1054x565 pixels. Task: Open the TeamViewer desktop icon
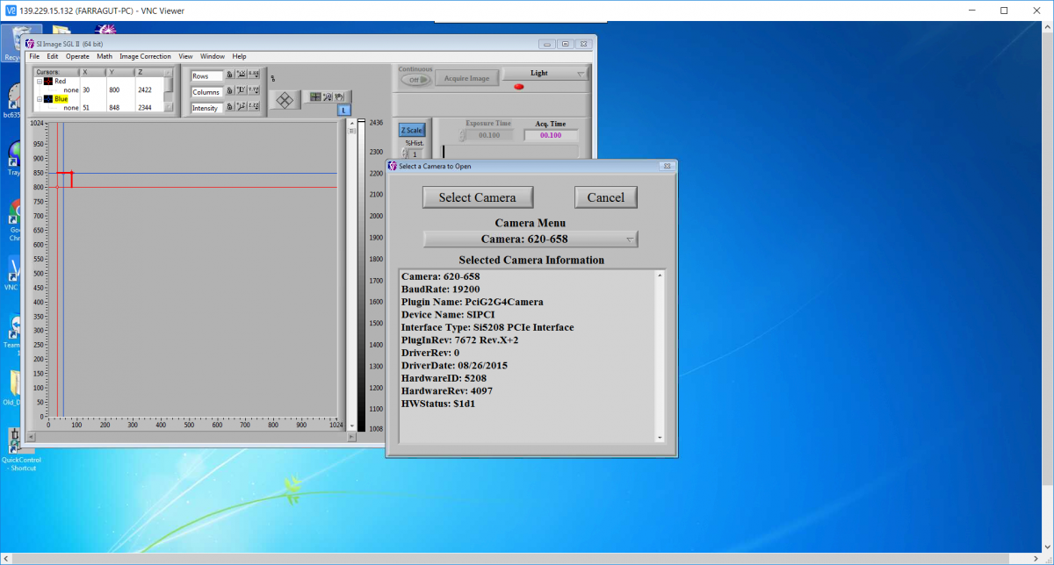coord(13,334)
